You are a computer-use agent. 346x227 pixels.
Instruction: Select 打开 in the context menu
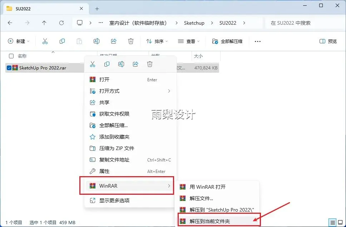(x=130, y=79)
